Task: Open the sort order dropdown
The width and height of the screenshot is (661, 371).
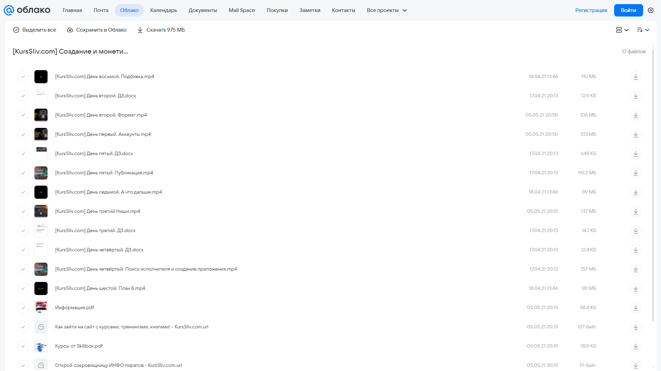Action: tap(643, 30)
